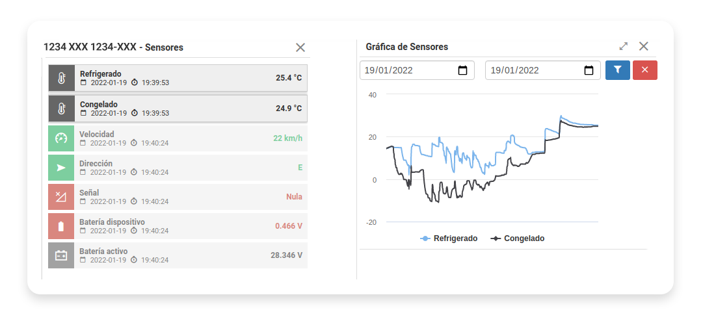The width and height of the screenshot is (703, 334).
Task: Expand the sensor chart to fullscreen
Action: pos(623,47)
